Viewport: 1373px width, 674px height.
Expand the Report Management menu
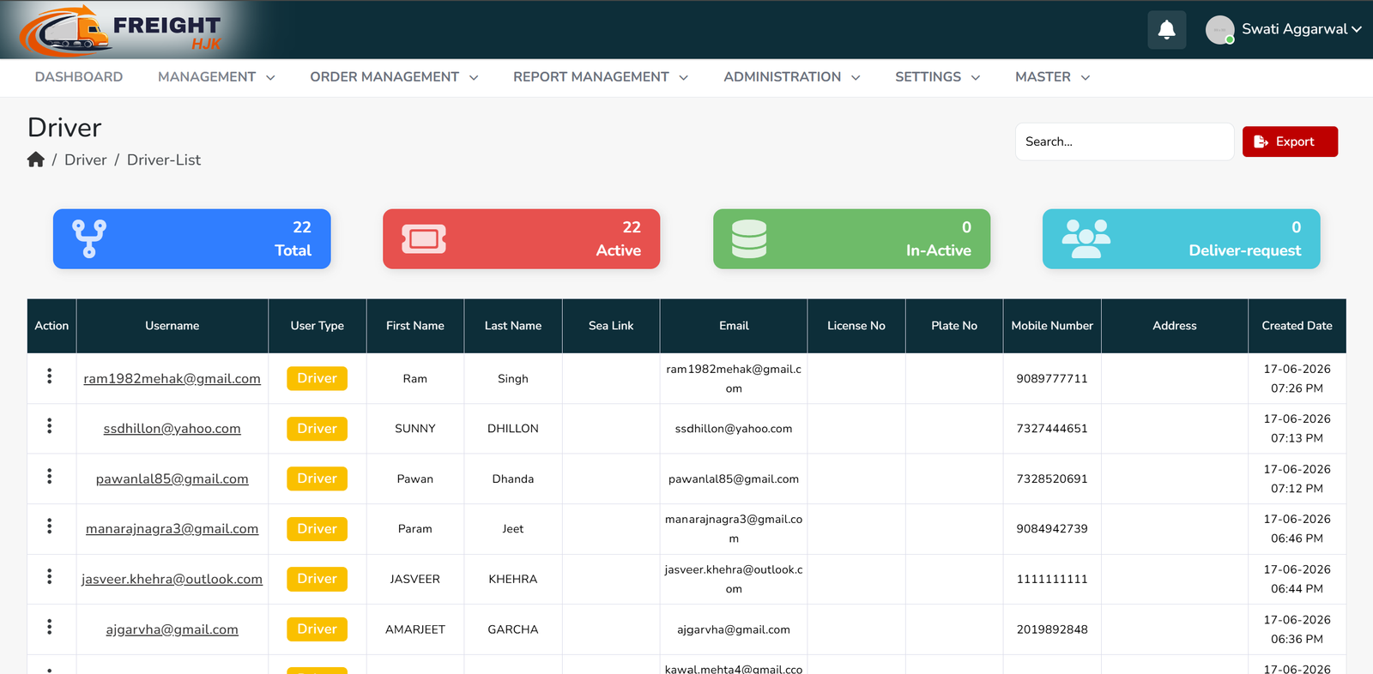pyautogui.click(x=601, y=77)
